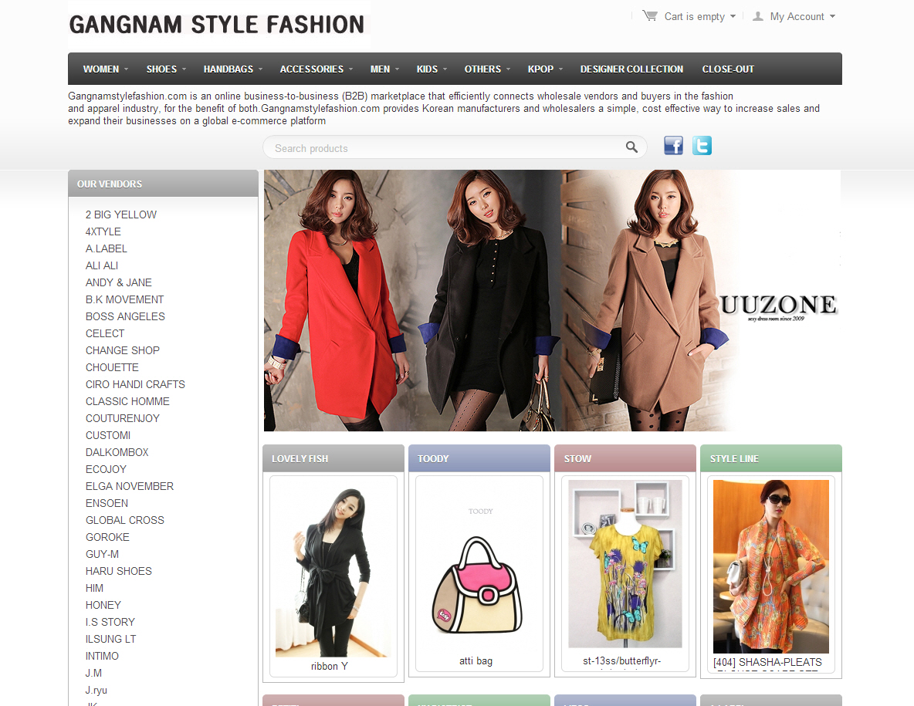The height and width of the screenshot is (706, 914).
Task: Select vendor DALKOMBOX
Action: click(x=117, y=452)
